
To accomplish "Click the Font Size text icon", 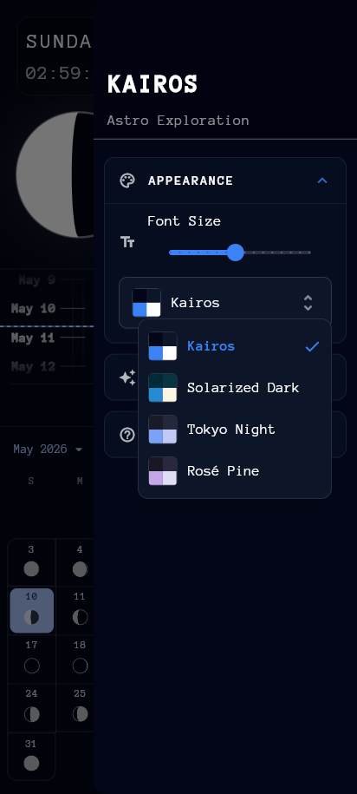I will [127, 241].
